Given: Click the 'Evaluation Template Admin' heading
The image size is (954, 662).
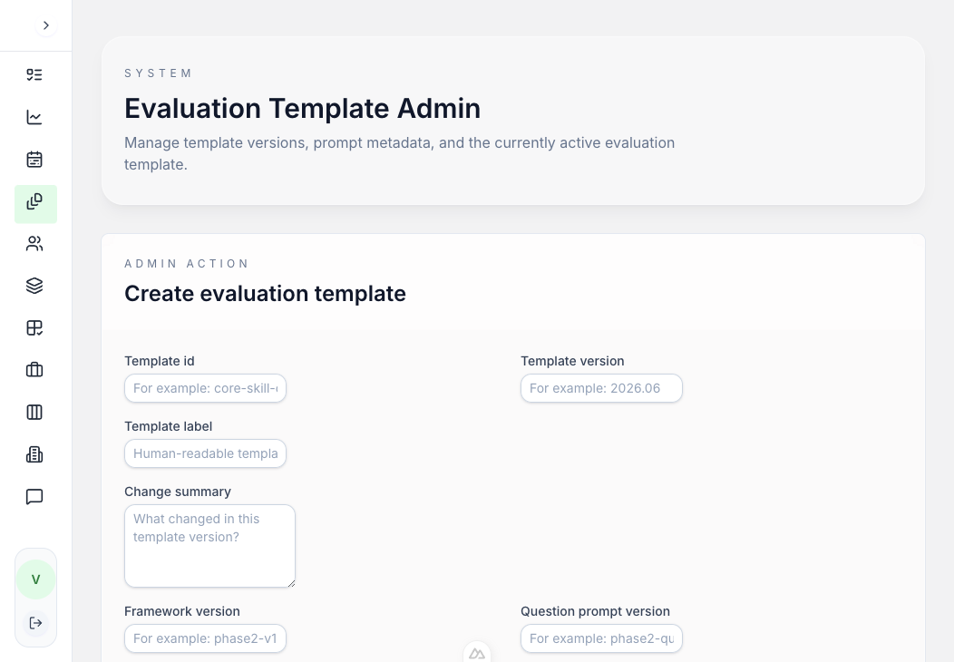Looking at the screenshot, I should (x=302, y=109).
